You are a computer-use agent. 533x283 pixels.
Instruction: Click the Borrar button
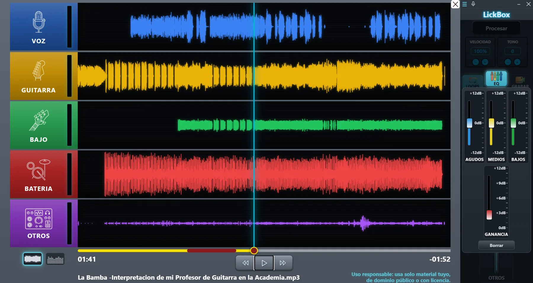pos(496,245)
